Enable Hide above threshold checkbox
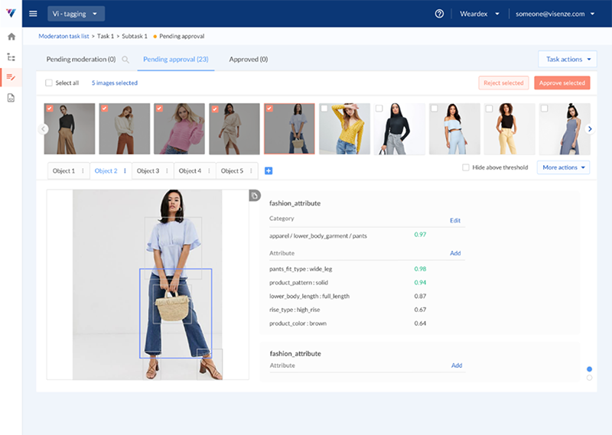The image size is (612, 435). (466, 167)
